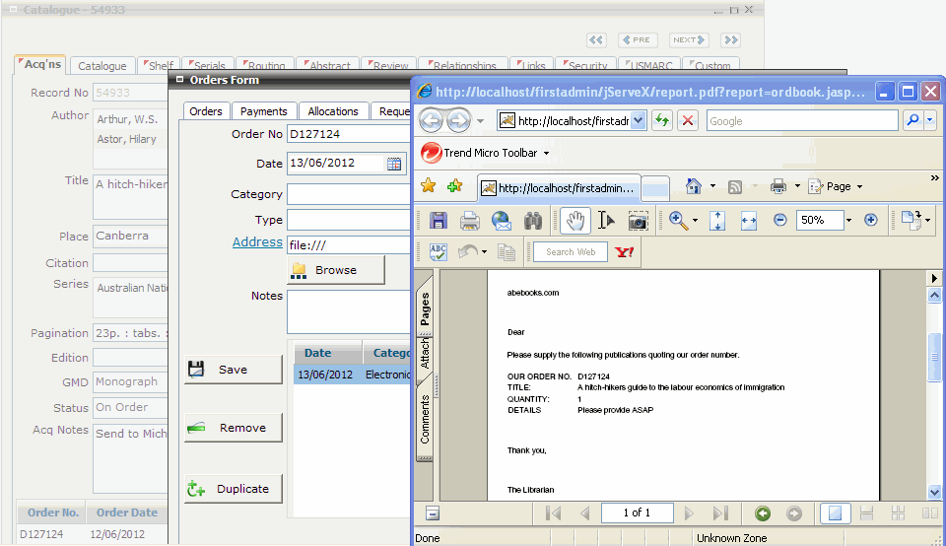946x546 pixels.
Task: Select the Snapshot camera tool
Action: [639, 221]
